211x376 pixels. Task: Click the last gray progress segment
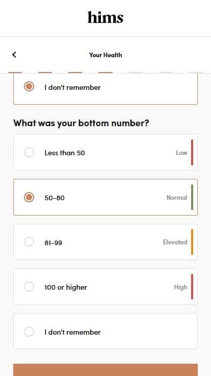pos(196,73)
